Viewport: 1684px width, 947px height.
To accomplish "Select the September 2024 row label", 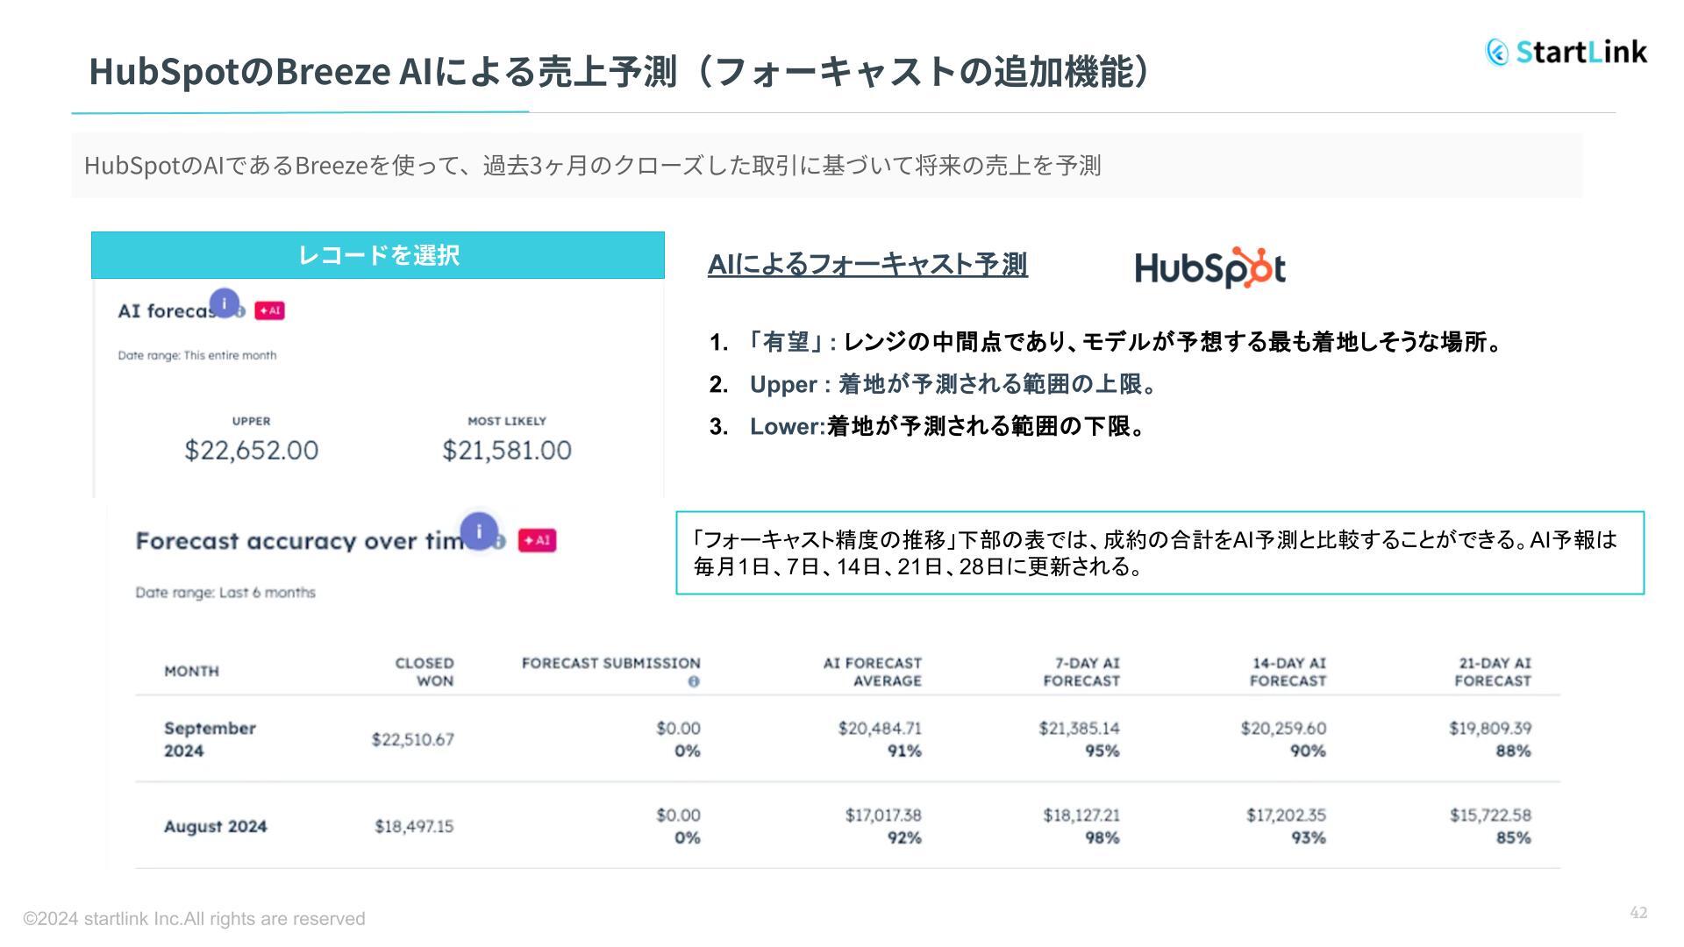I will click(210, 739).
